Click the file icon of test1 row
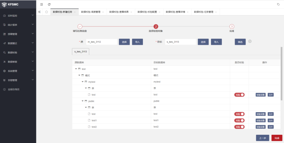Image resolution: width=284 pixels, height=143 pixels. click(89, 120)
